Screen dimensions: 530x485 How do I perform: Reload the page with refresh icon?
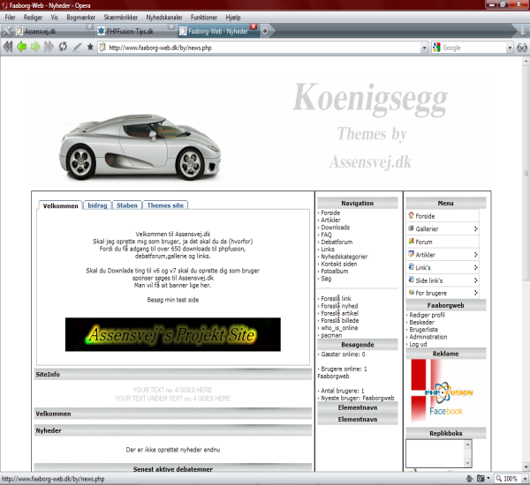pos(63,47)
